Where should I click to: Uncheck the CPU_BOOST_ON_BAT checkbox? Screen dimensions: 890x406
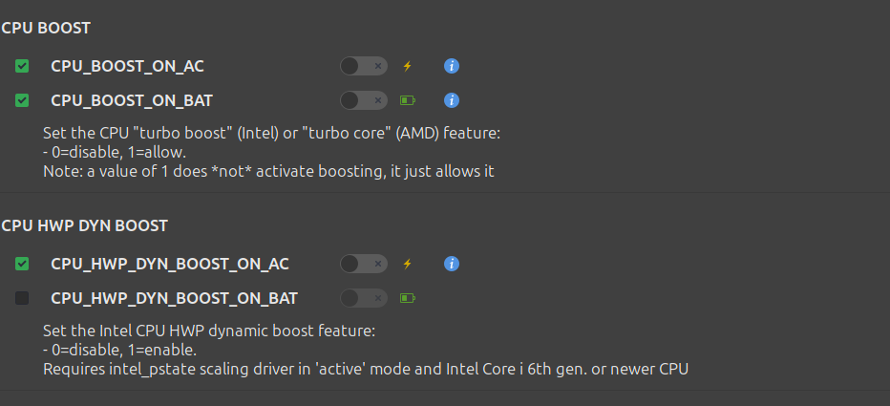coord(22,99)
